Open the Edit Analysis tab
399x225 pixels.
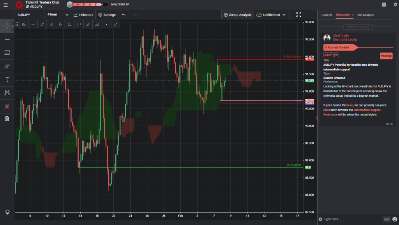pos(366,15)
